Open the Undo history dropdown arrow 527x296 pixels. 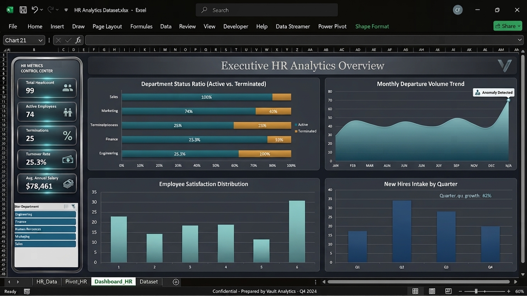click(42, 10)
